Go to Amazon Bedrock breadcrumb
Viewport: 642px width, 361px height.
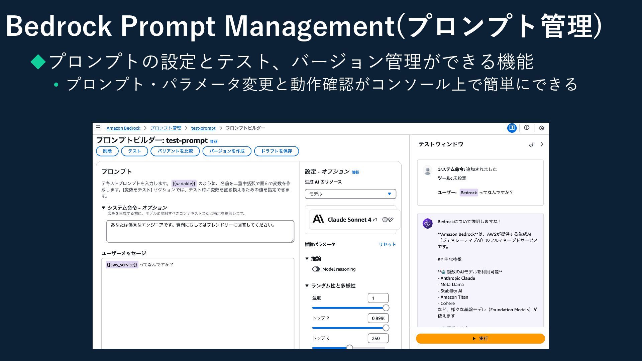123,128
